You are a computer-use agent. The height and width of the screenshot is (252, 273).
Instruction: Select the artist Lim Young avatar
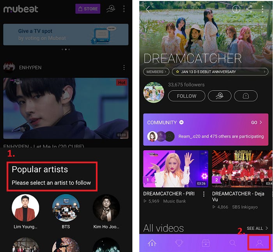[x=25, y=208]
